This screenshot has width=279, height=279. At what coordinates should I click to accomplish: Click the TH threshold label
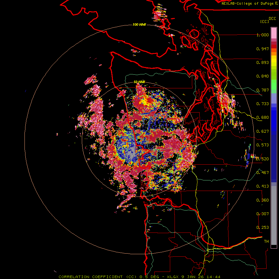(x=266, y=241)
